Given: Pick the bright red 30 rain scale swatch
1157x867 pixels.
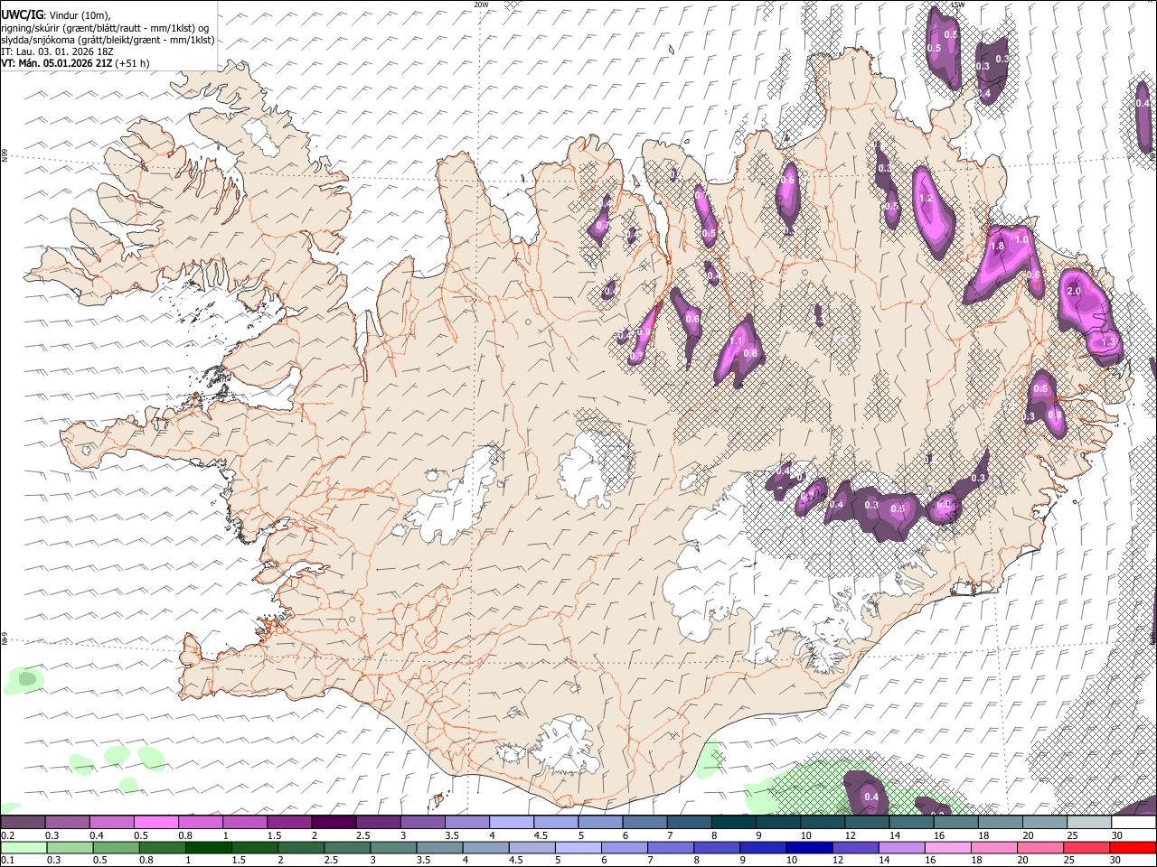Looking at the screenshot, I should click(1133, 847).
